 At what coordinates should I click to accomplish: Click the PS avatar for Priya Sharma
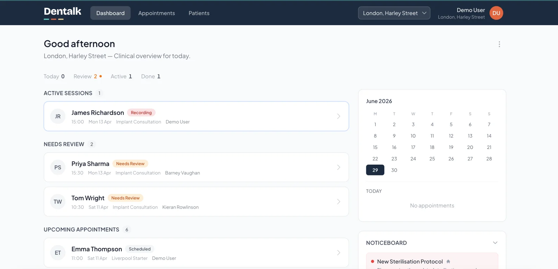point(58,167)
